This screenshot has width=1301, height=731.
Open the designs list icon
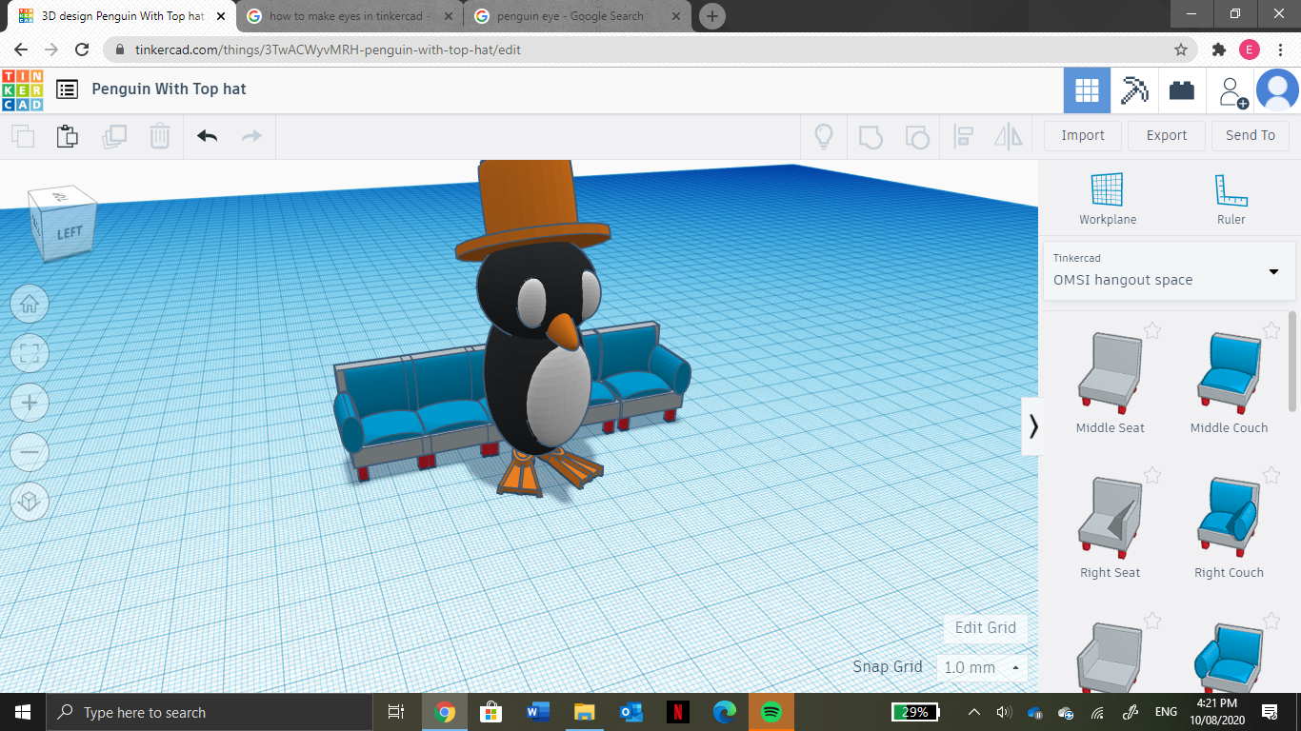[67, 89]
